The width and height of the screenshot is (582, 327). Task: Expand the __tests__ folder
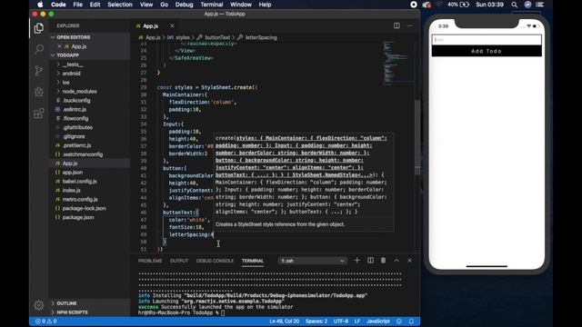point(73,64)
